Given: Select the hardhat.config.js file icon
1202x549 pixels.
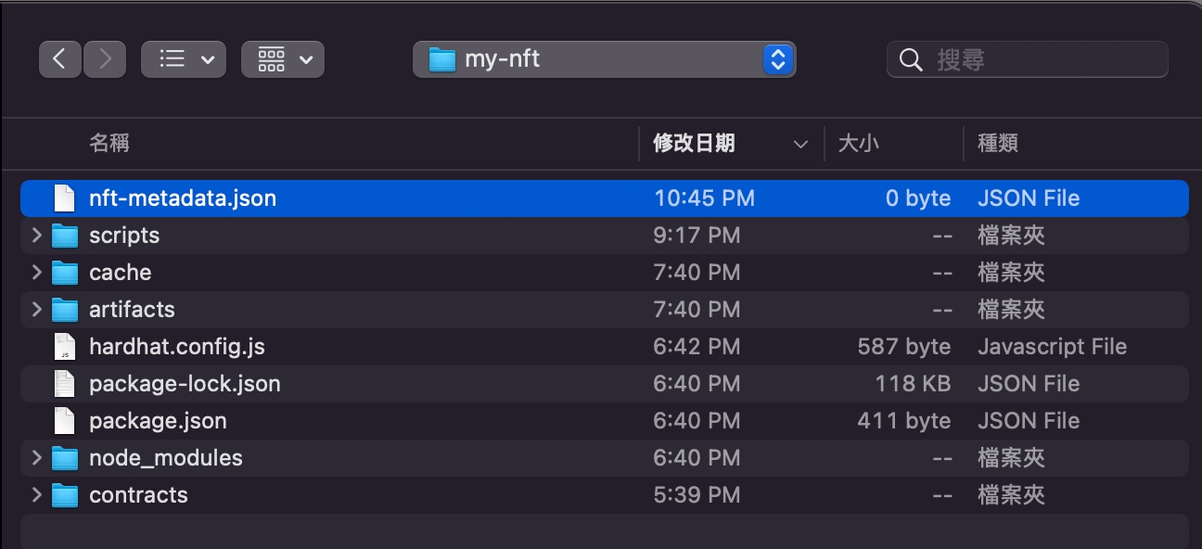Looking at the screenshot, I should click(64, 347).
